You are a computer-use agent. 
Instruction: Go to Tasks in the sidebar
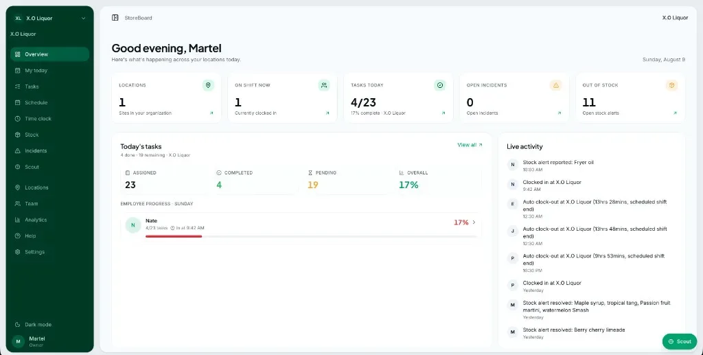tap(49, 87)
